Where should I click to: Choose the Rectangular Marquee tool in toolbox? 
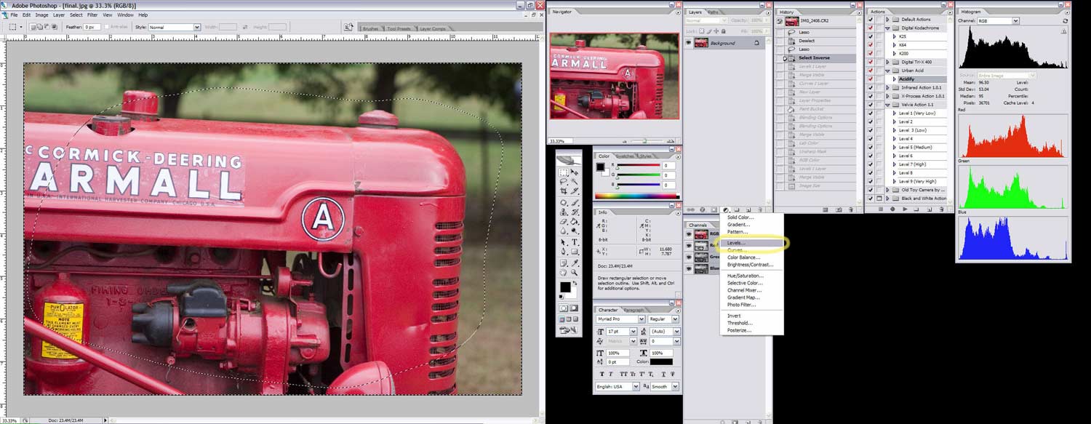point(564,172)
